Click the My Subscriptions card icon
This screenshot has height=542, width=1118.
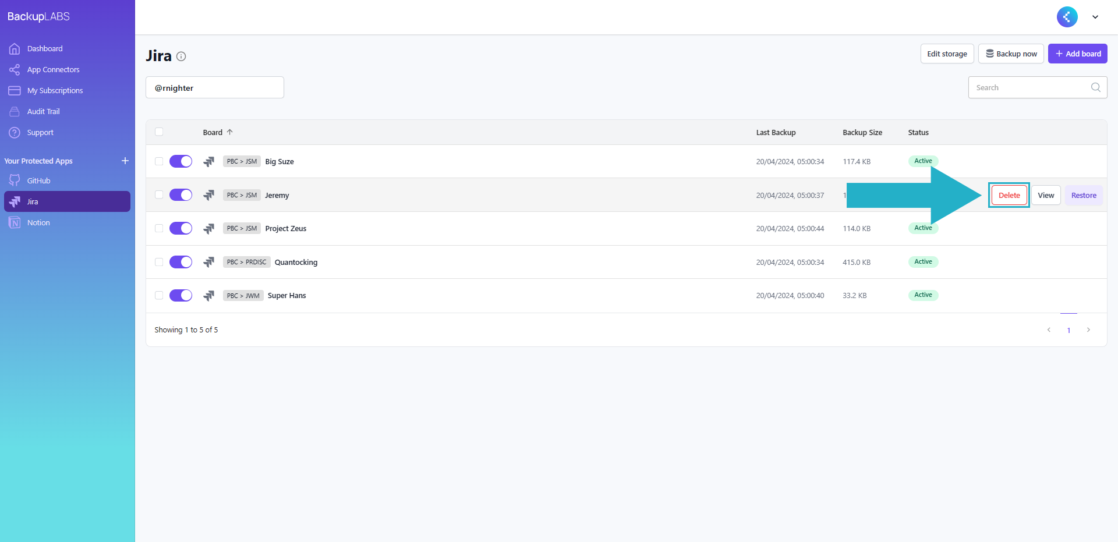coord(15,91)
